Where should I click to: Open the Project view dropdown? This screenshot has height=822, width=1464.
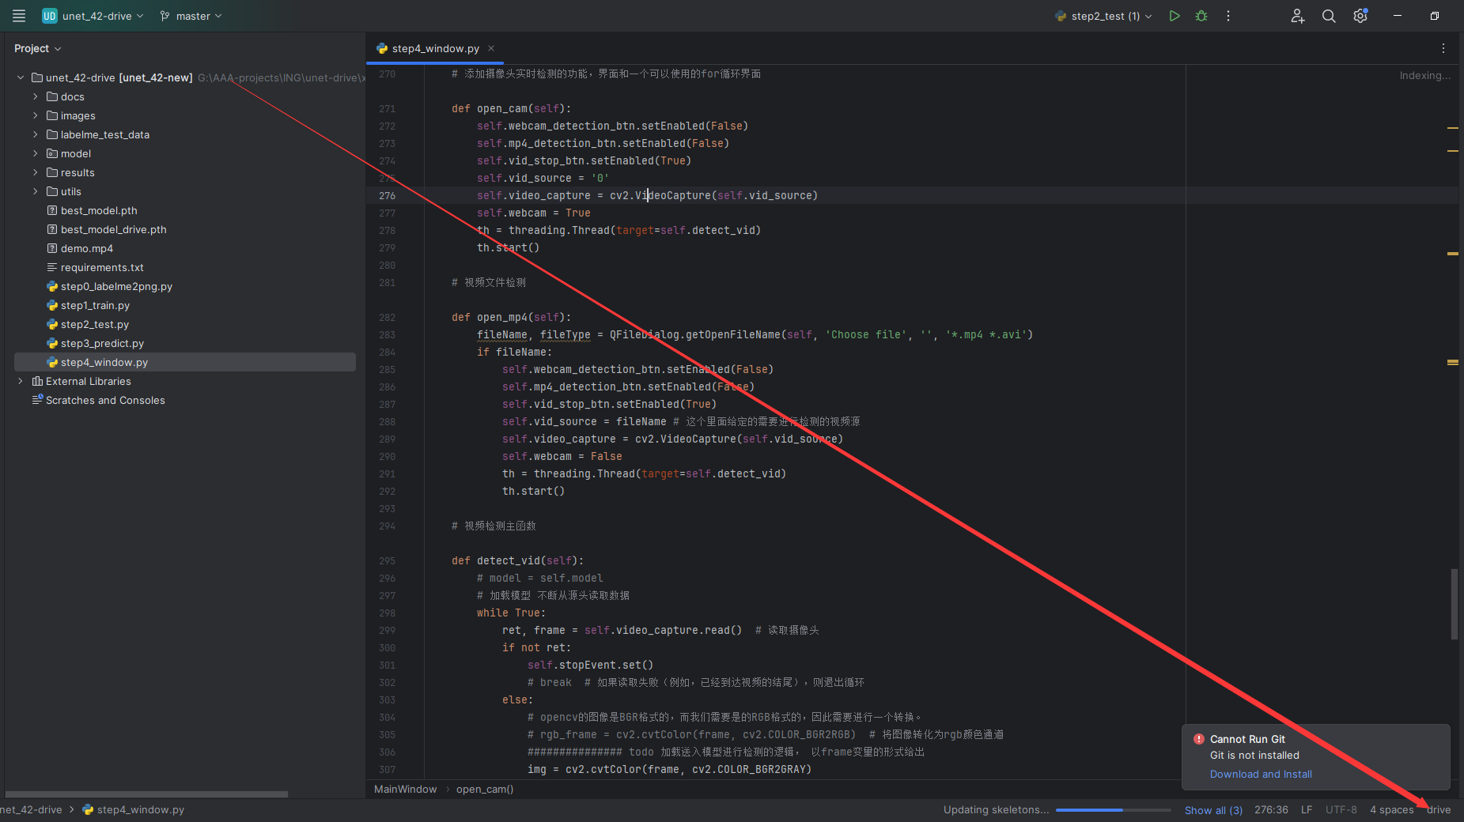pos(37,48)
